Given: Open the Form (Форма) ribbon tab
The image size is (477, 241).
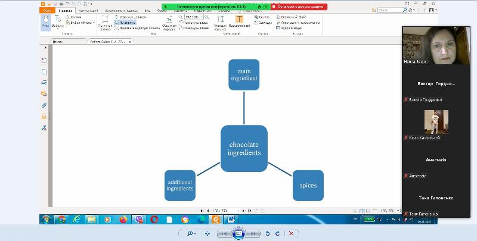Looking at the screenshot, I should point(162,11).
